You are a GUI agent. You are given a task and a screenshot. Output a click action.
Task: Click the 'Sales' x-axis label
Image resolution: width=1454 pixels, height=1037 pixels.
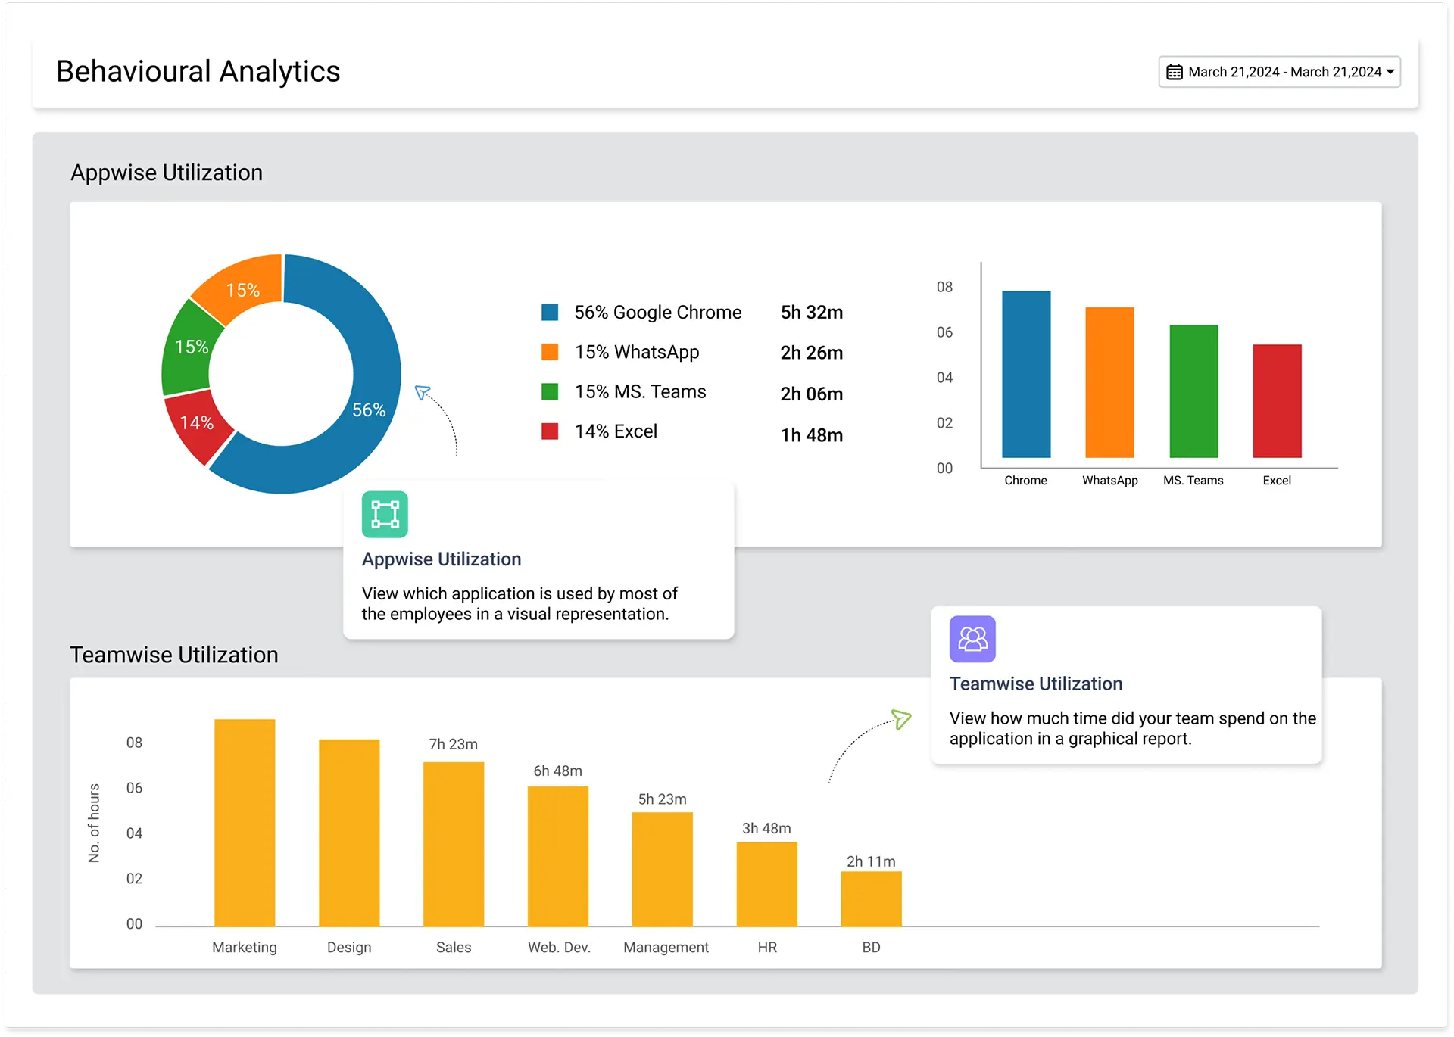(454, 948)
